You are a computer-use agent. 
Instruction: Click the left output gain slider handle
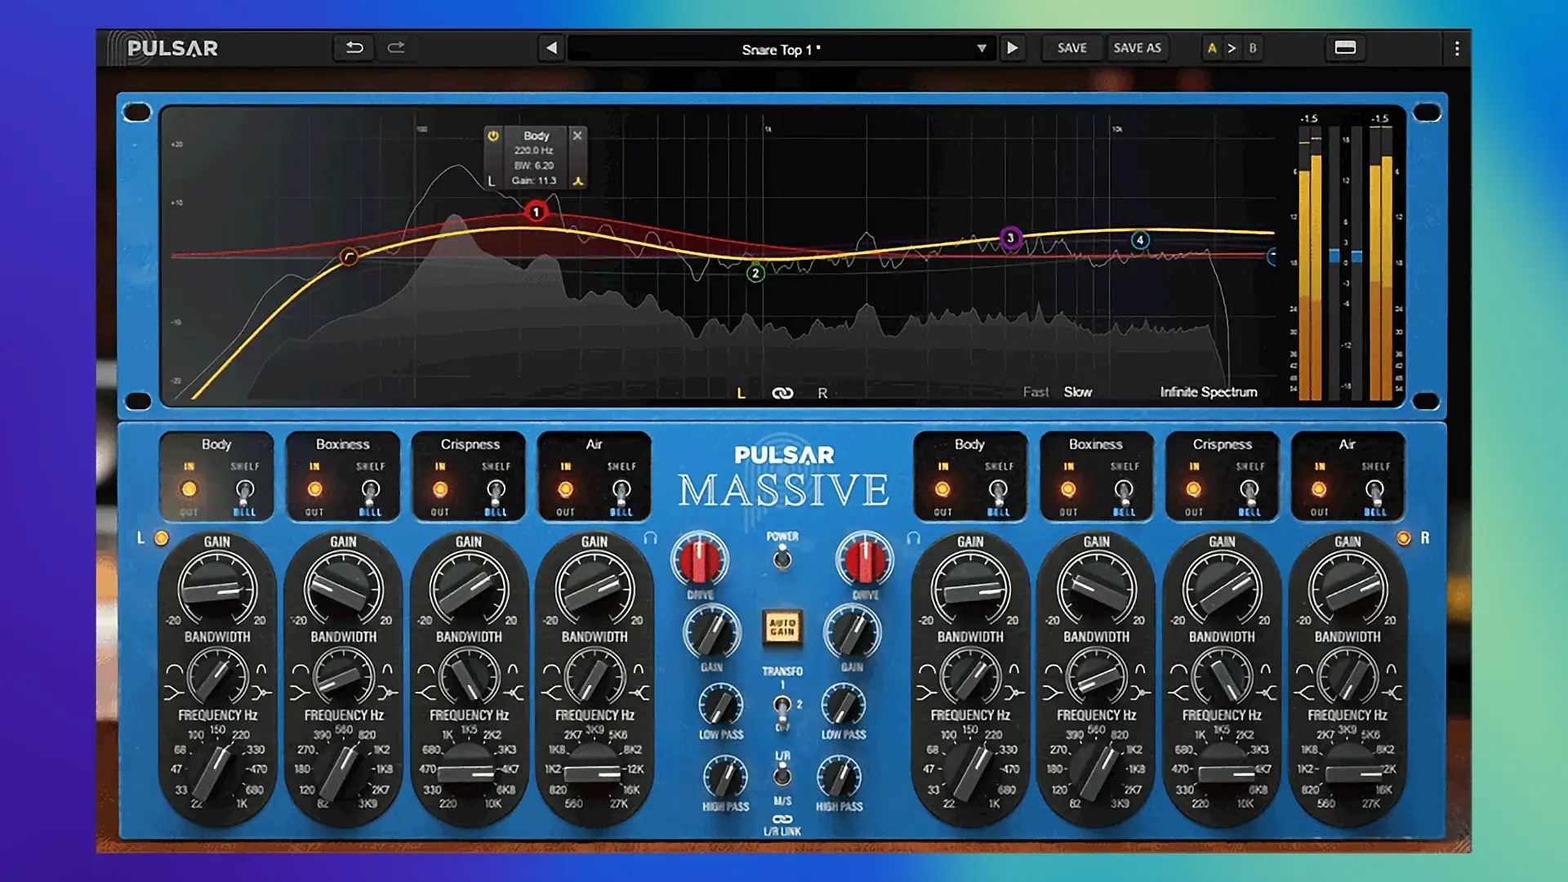[1334, 256]
